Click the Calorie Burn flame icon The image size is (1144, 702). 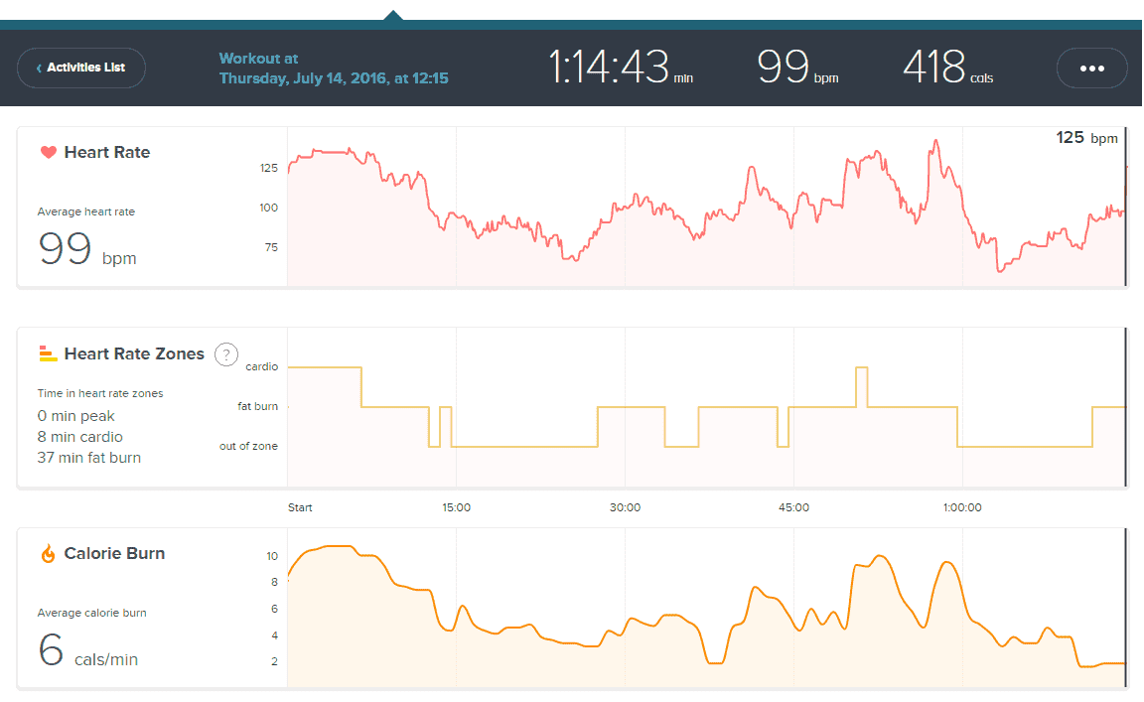coord(48,554)
